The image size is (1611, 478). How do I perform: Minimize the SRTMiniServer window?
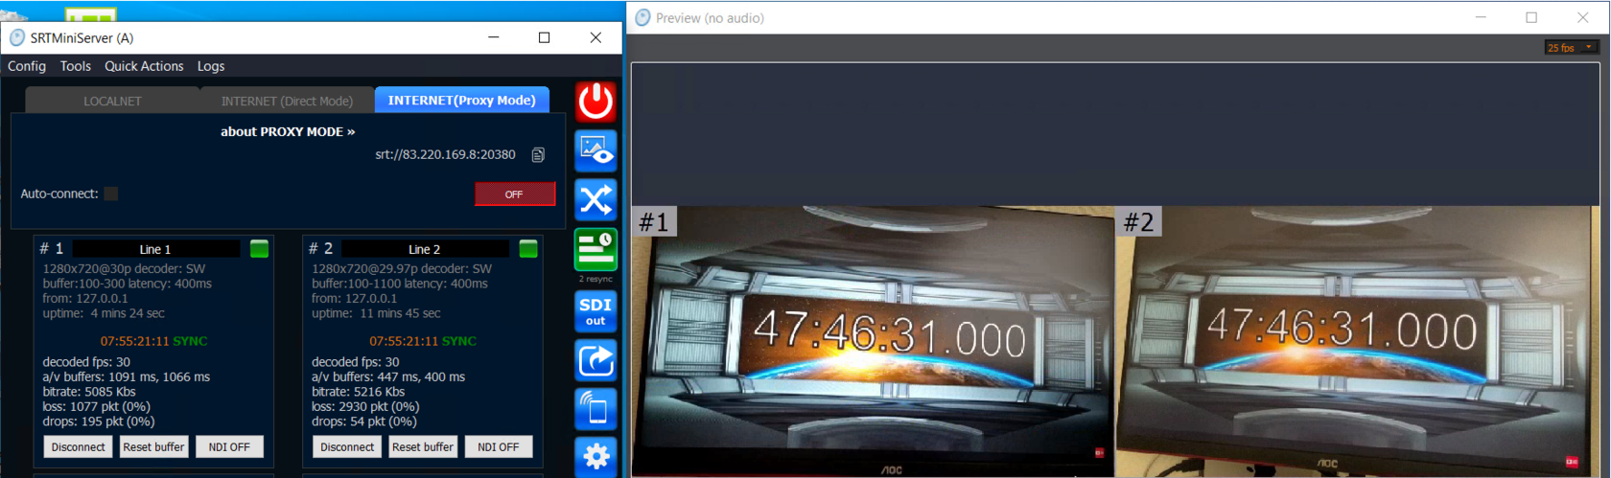click(494, 37)
